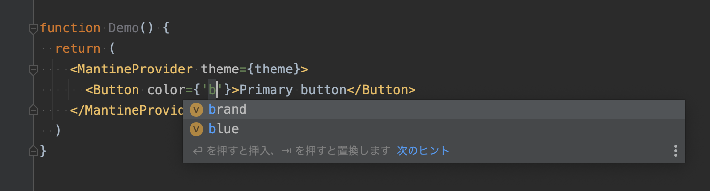Click the function keyword
Screen dimensions: 710x191
(x=70, y=28)
